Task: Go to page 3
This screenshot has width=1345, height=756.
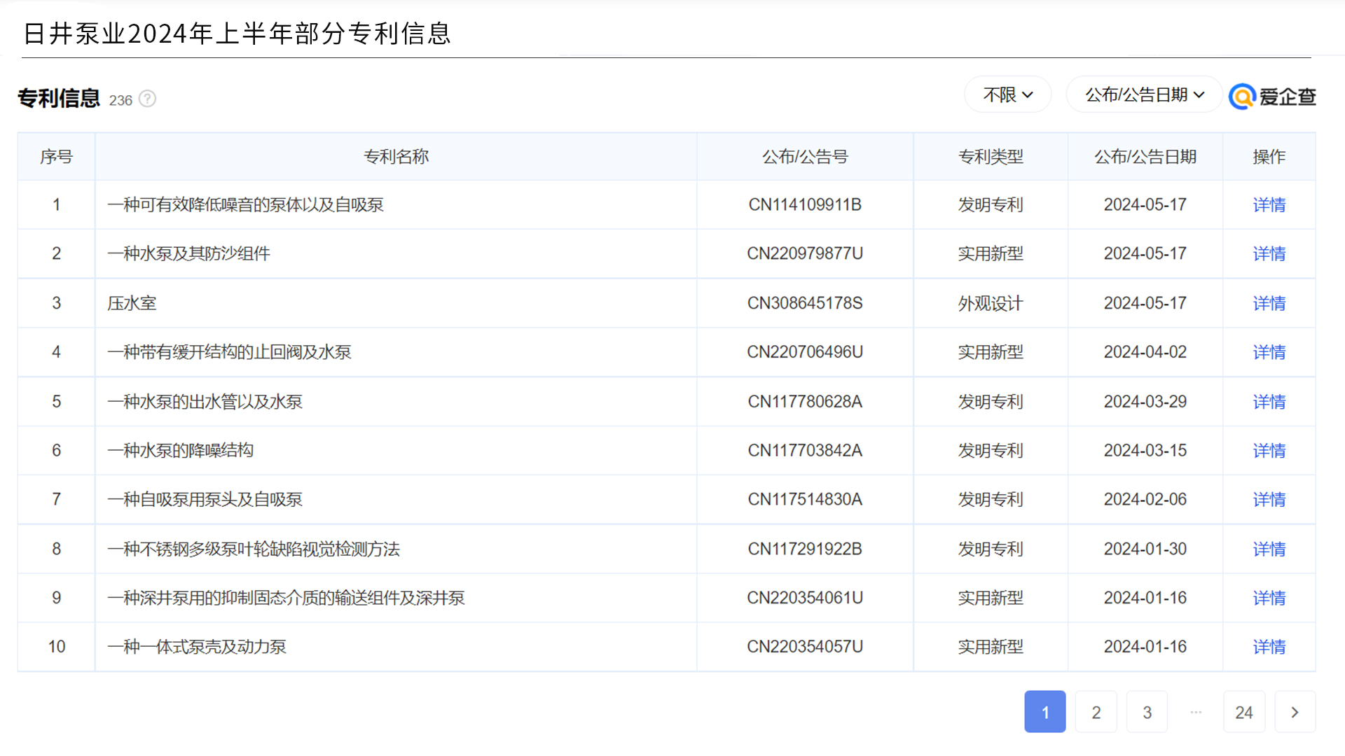Action: 1147,712
